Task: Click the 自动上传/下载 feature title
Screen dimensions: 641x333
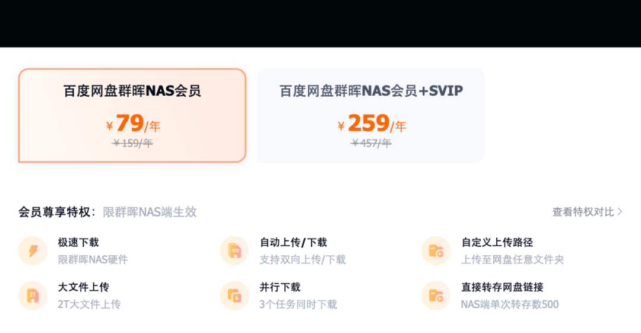Action: pos(293,242)
